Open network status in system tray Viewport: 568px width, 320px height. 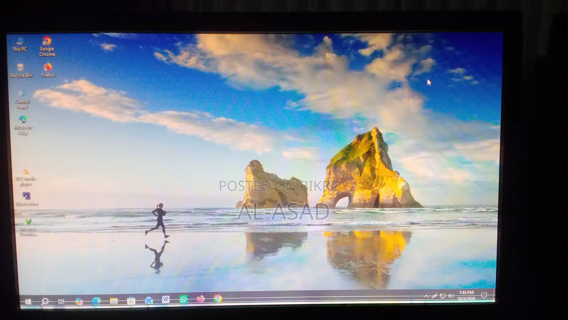pyautogui.click(x=443, y=296)
